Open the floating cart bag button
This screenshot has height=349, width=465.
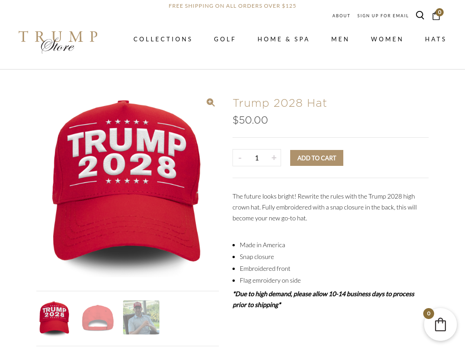[x=440, y=324]
